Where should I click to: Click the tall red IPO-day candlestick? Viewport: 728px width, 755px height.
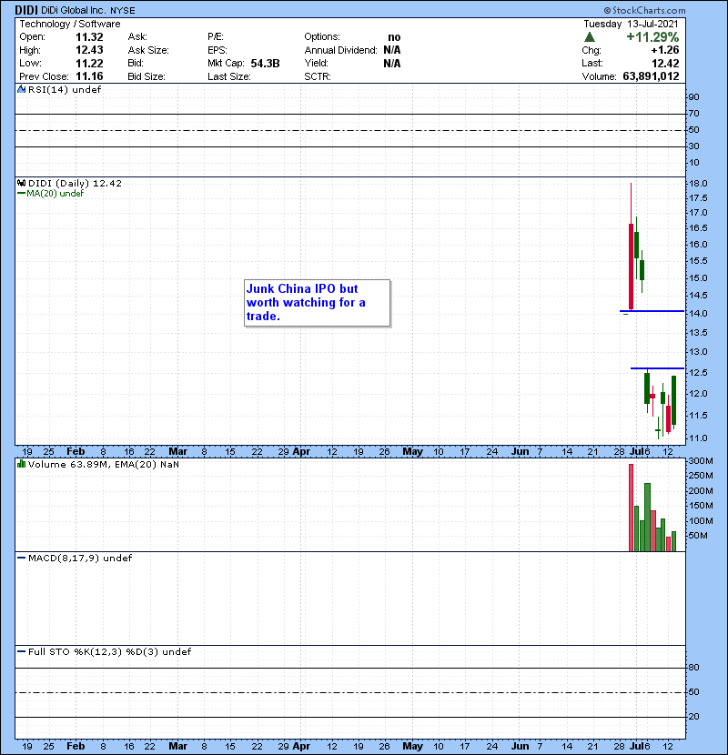[x=631, y=267]
